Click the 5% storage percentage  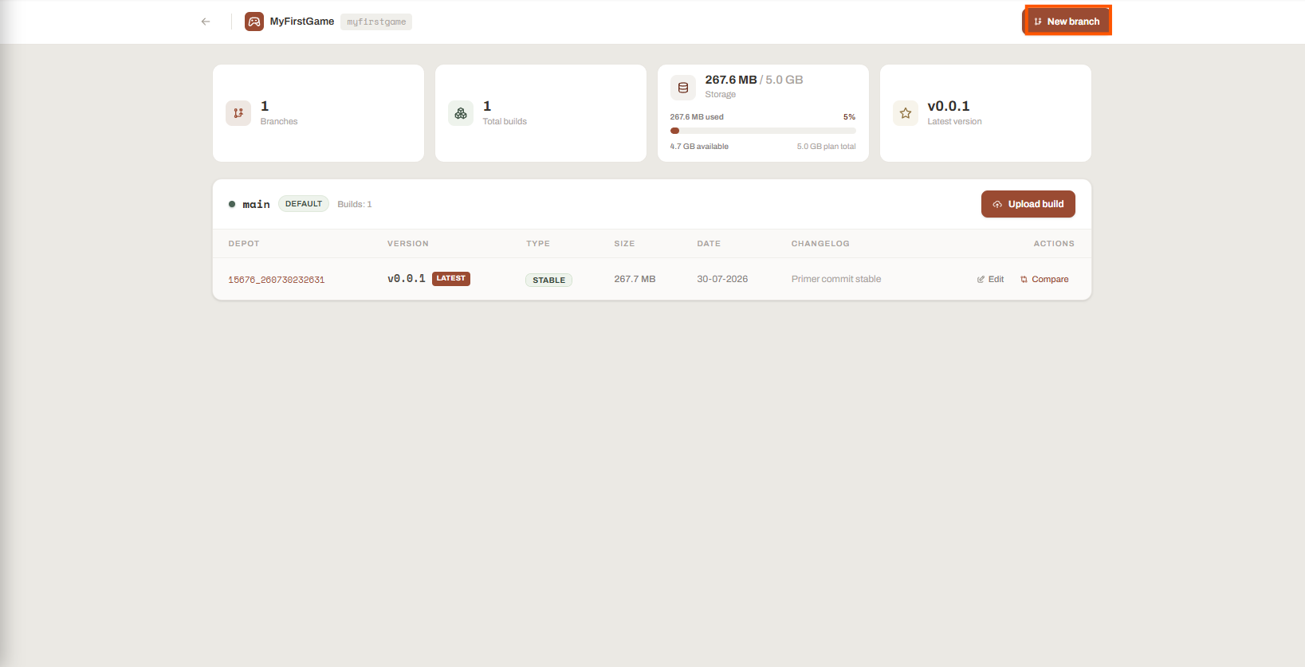(x=849, y=117)
